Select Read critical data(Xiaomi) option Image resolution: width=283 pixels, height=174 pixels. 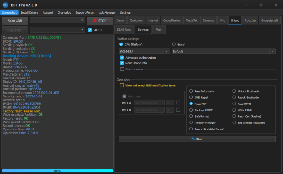(191, 129)
